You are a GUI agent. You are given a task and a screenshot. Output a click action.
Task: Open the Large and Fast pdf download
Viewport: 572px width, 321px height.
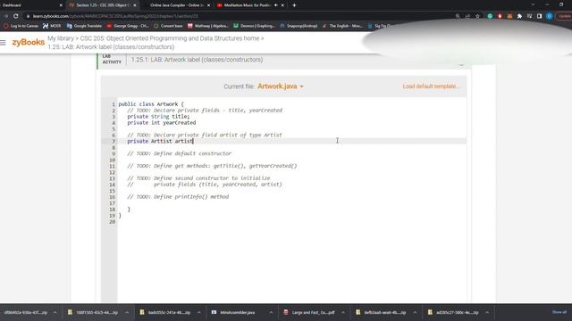pyautogui.click(x=309, y=312)
